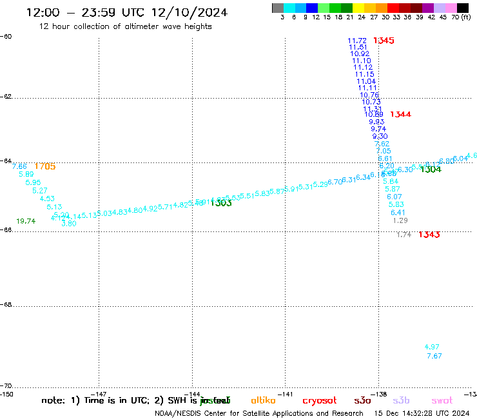Click the 9.30 wave height value

point(380,136)
